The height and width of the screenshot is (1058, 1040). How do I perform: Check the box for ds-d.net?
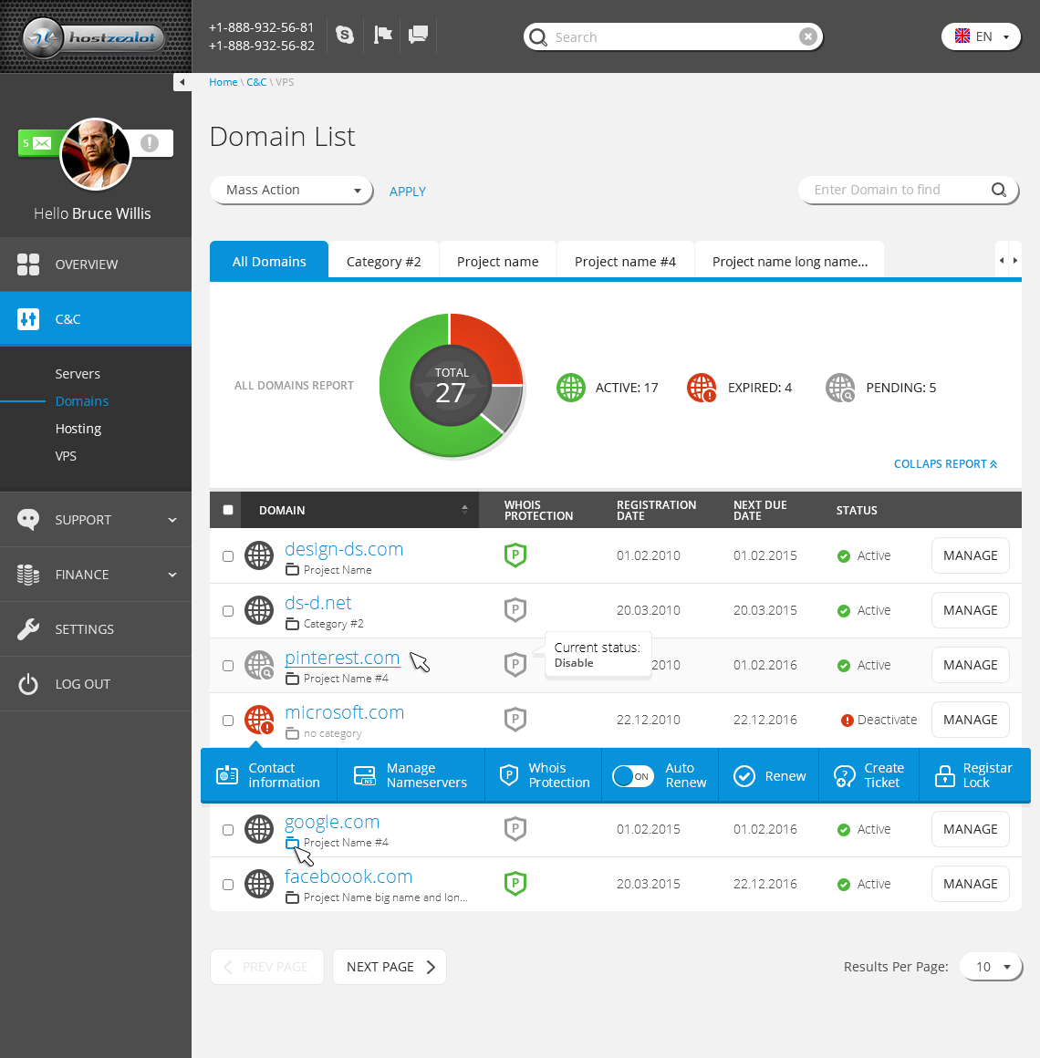tap(228, 611)
